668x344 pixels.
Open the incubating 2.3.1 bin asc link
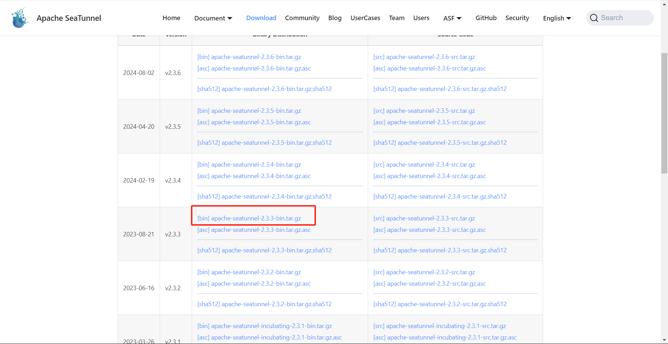(269, 337)
